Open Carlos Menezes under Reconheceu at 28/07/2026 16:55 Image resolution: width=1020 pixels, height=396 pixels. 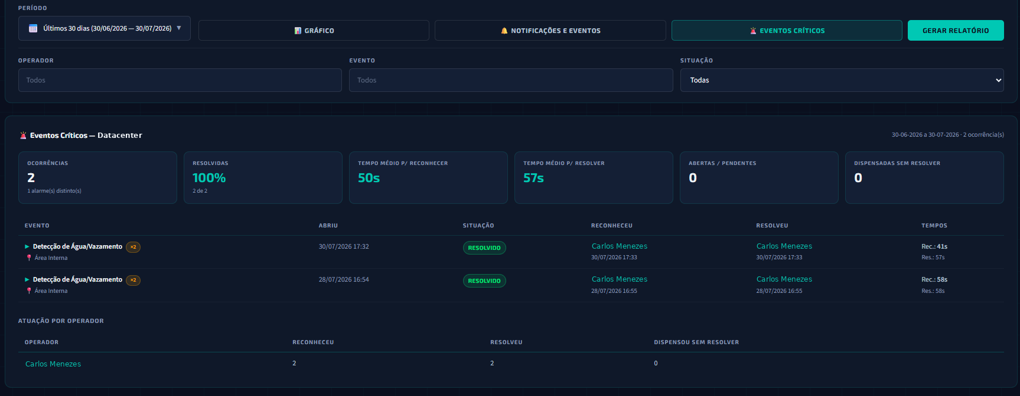pyautogui.click(x=620, y=279)
